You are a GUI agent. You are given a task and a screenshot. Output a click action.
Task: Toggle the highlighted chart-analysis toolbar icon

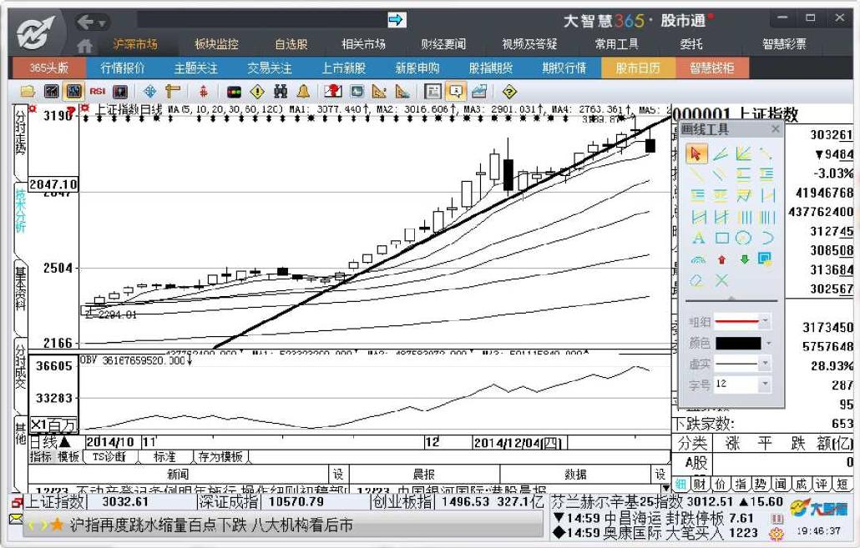[x=73, y=92]
